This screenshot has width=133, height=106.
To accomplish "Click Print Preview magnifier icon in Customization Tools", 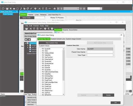I will point(49,29).
